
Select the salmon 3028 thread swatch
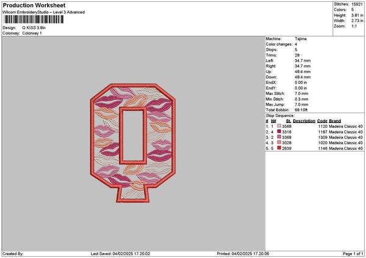279,142
